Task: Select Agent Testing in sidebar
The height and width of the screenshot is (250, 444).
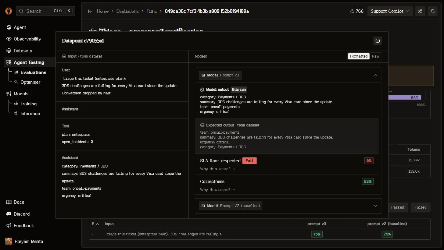Action: click(x=29, y=62)
